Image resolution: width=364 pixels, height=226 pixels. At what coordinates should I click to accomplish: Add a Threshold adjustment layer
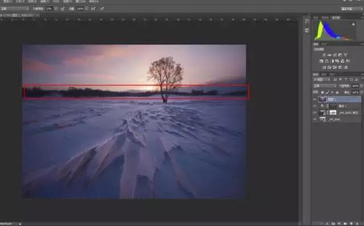(x=334, y=67)
